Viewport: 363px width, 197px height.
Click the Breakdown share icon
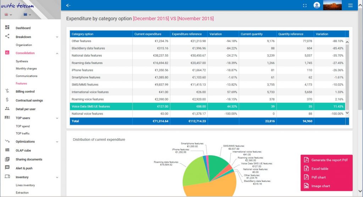point(7,36)
